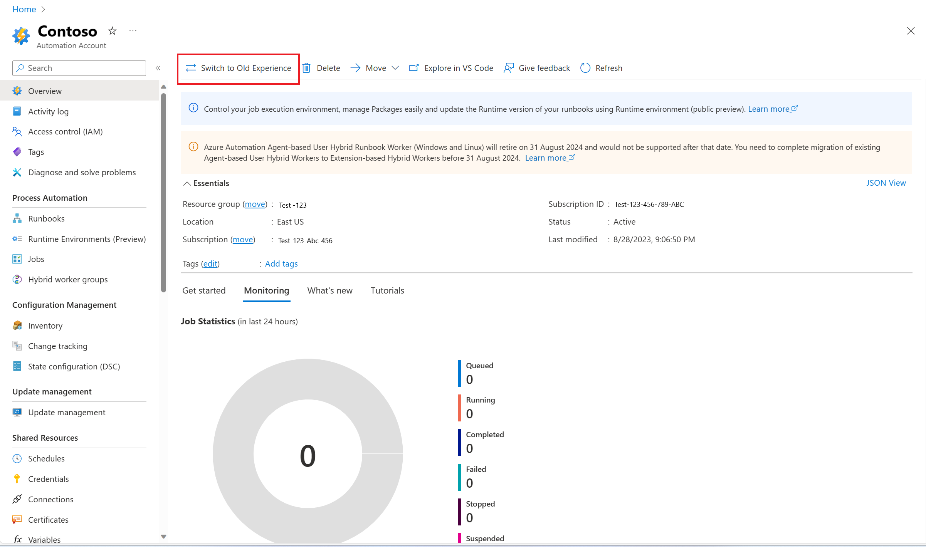Click the Refresh circular arrow icon
This screenshot has height=547, width=926.
(585, 68)
